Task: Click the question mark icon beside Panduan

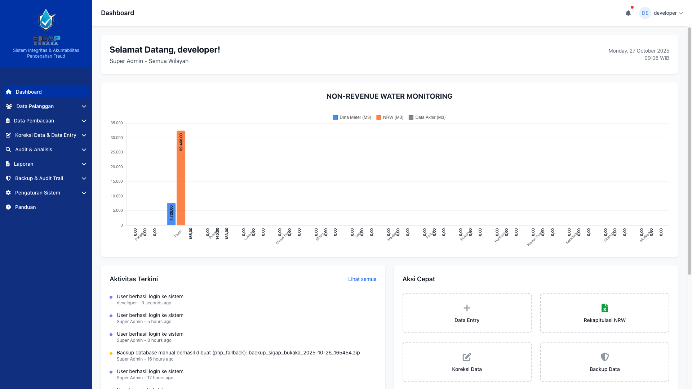Action: coord(8,207)
